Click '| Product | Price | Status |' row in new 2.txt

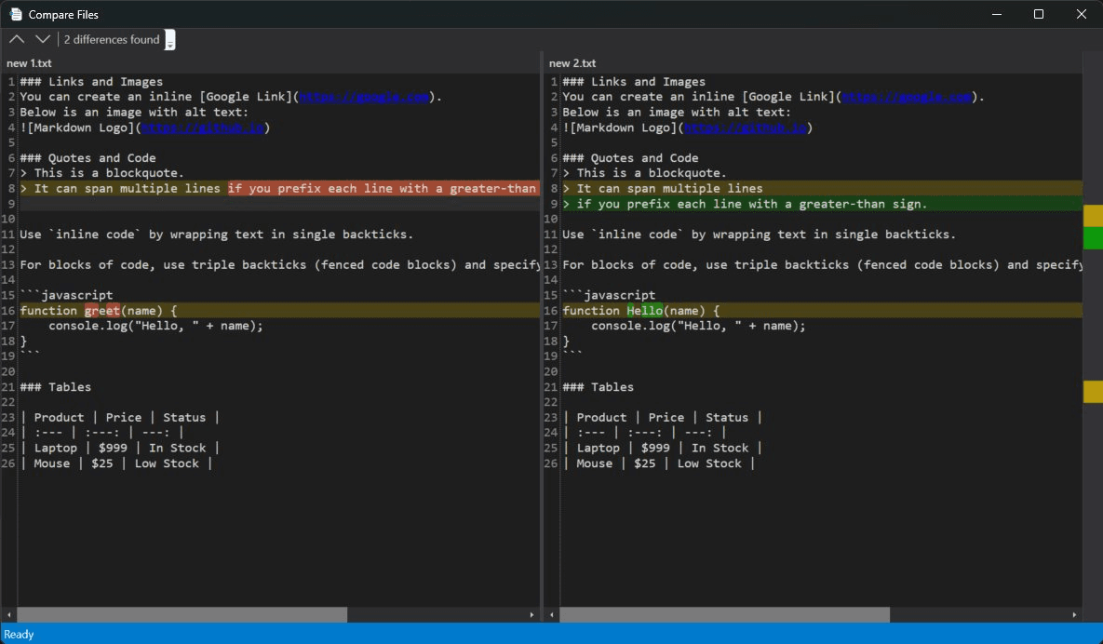(663, 418)
